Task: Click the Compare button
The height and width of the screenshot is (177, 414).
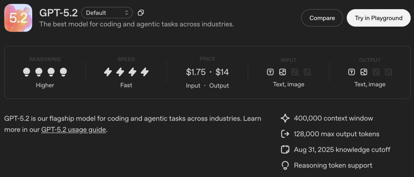Action: [322, 18]
